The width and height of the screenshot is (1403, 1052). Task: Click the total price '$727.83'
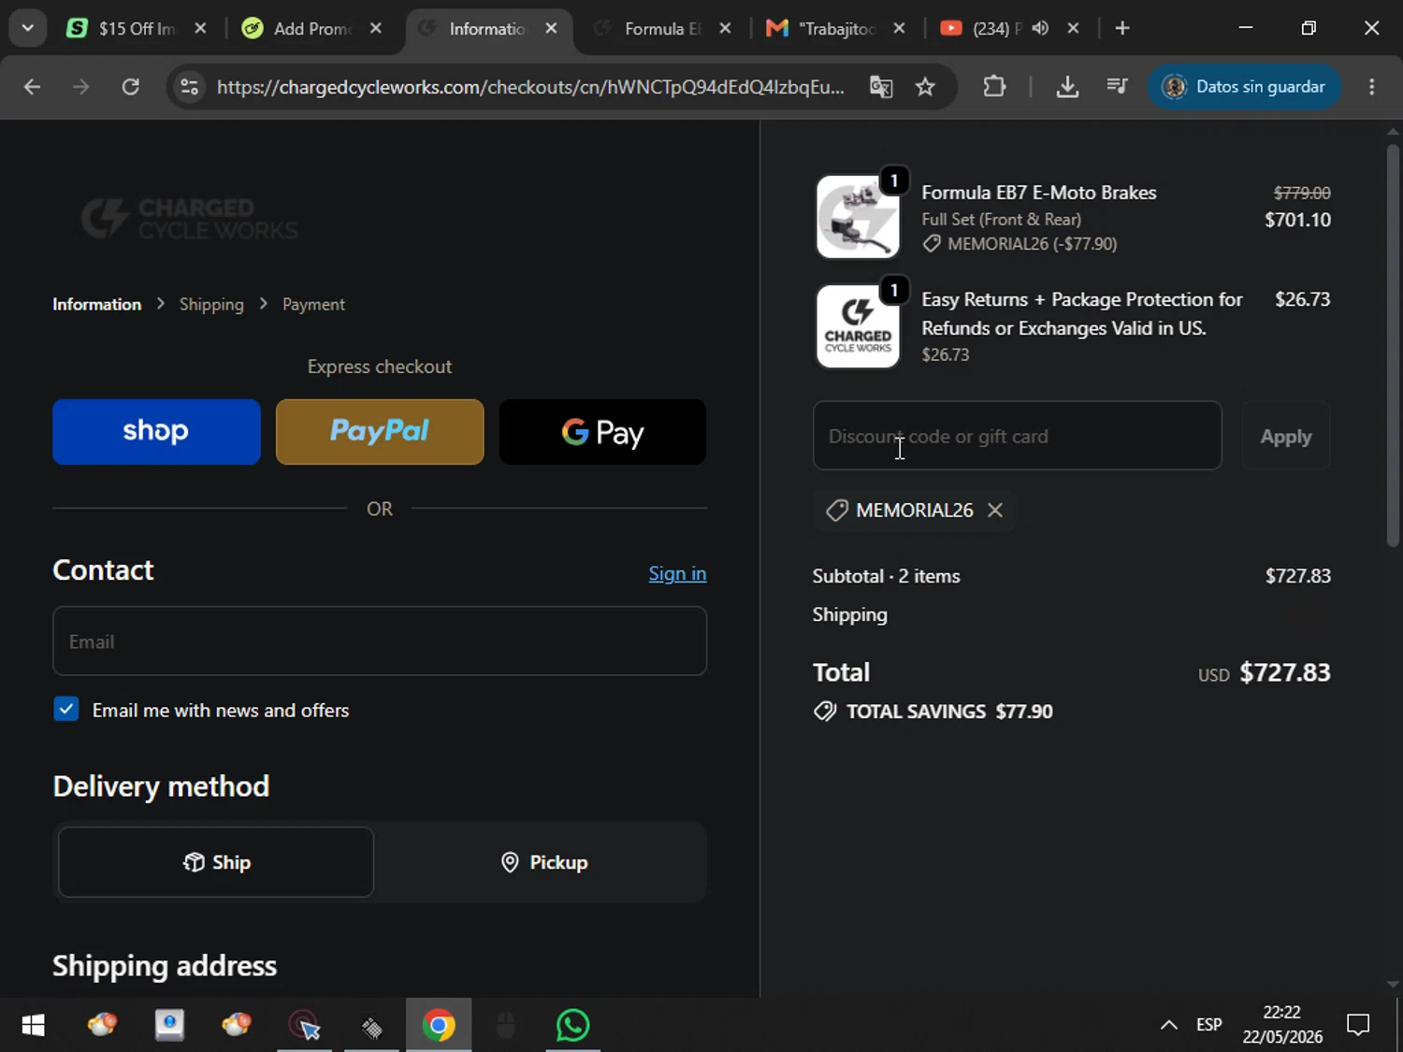[x=1285, y=672]
